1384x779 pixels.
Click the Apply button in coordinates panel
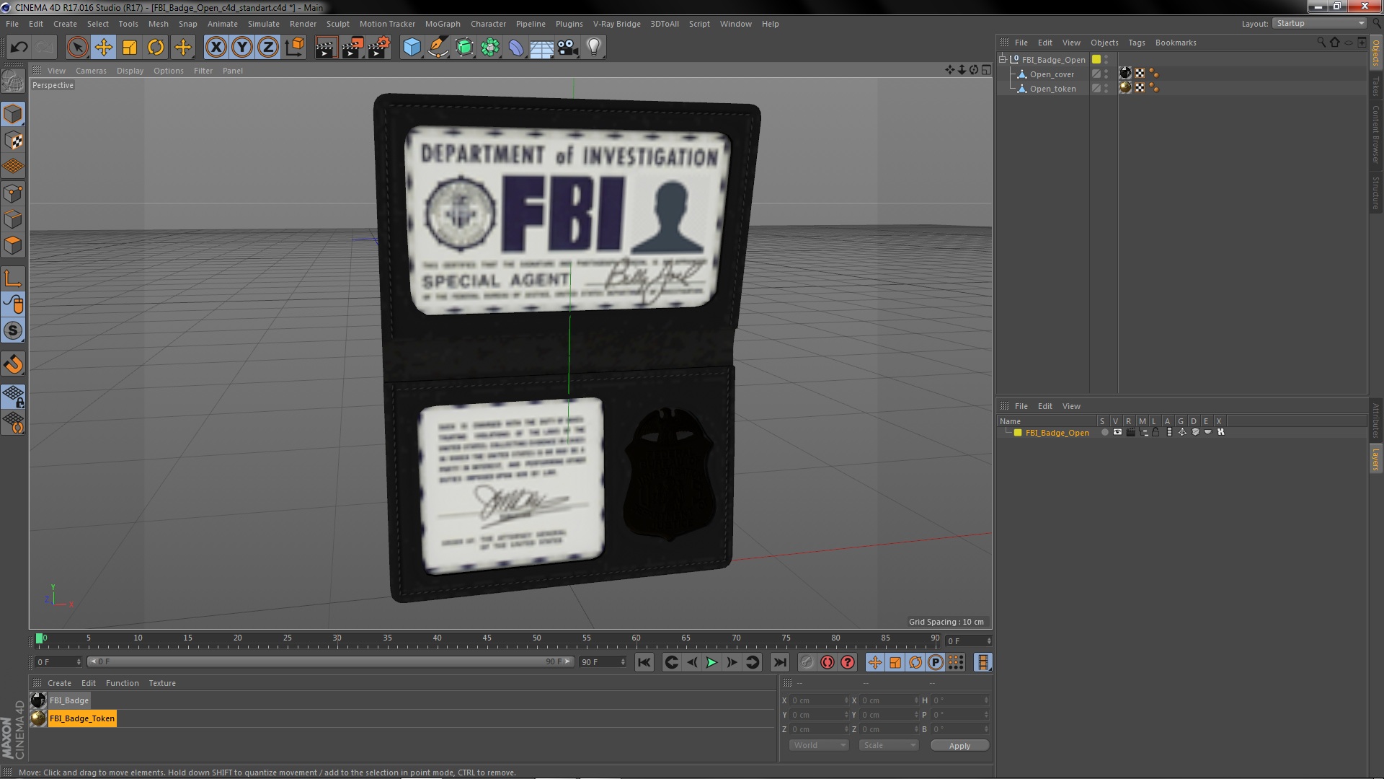coord(959,746)
